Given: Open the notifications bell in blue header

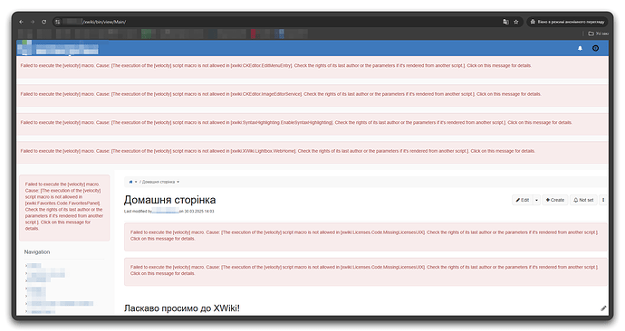Looking at the screenshot, I should (580, 48).
